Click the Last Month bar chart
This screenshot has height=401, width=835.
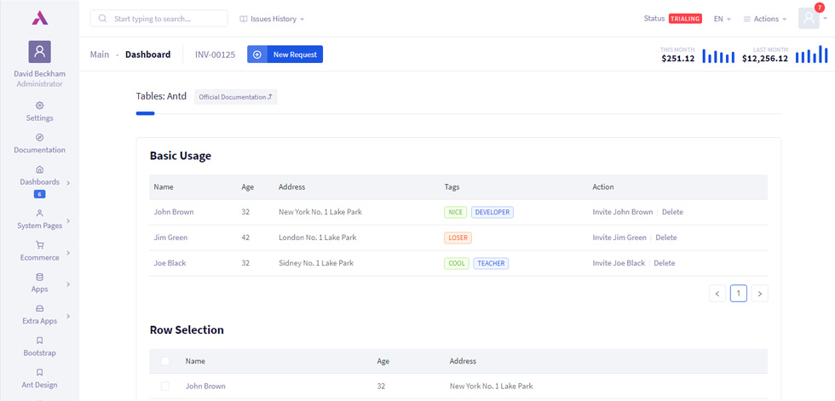pos(812,54)
